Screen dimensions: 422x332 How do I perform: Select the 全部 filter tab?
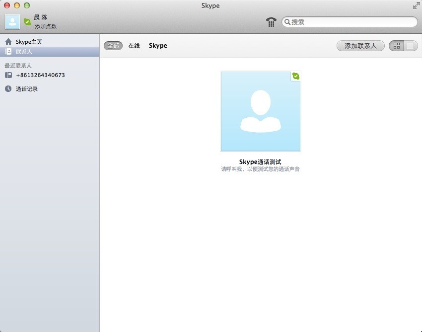click(x=113, y=46)
